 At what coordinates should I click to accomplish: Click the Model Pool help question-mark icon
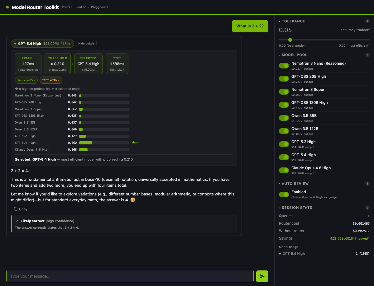(x=367, y=55)
